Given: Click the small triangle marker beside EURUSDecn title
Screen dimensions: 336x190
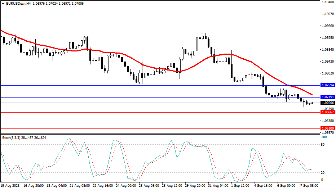Looking at the screenshot, I should coord(3,3).
